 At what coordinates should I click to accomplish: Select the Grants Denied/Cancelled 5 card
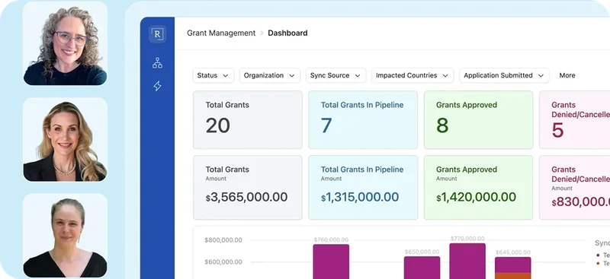tap(575, 120)
